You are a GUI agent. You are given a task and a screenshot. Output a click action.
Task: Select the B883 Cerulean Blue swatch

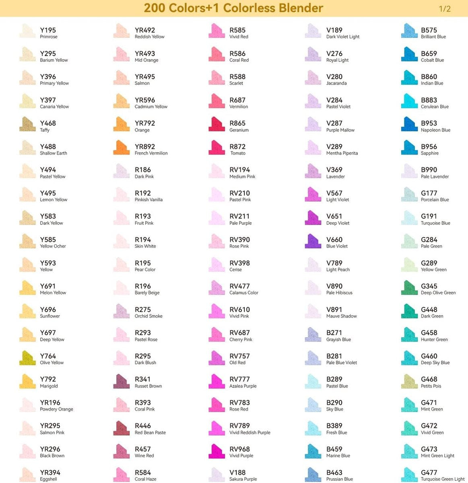(x=410, y=101)
